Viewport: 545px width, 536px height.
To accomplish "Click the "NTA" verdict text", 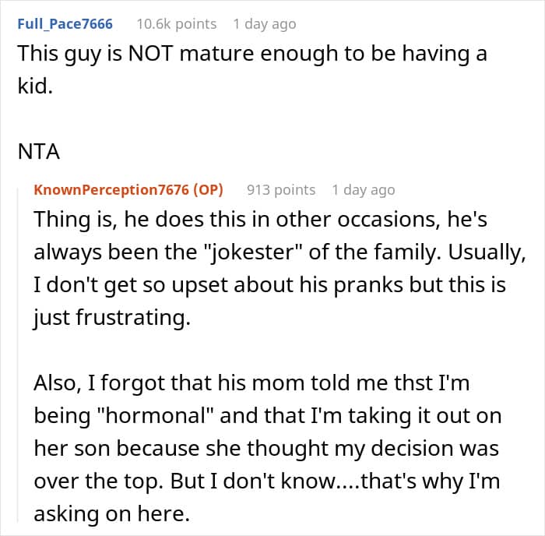I will pyautogui.click(x=39, y=151).
